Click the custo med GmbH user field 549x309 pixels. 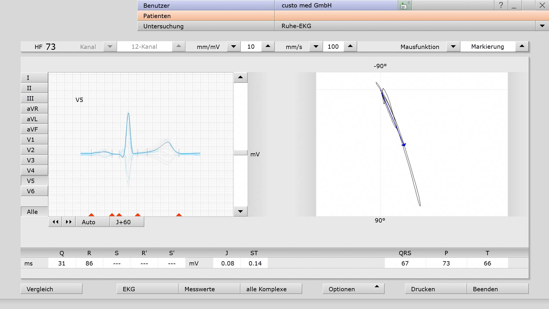point(336,5)
